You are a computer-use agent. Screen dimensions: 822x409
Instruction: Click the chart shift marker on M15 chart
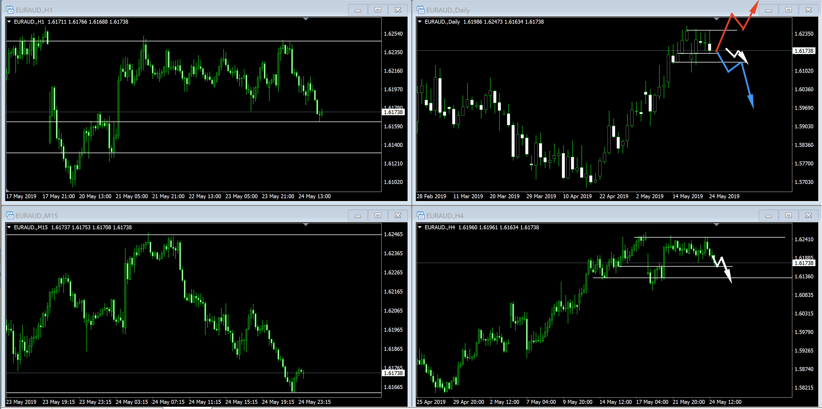tap(306, 225)
